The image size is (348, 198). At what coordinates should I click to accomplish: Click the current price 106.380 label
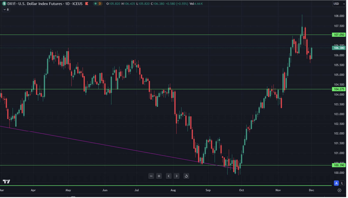point(339,48)
